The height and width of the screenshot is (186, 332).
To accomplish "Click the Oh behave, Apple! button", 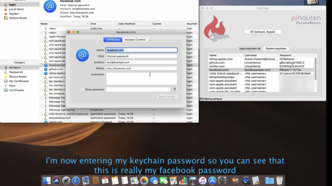I will point(262,32).
